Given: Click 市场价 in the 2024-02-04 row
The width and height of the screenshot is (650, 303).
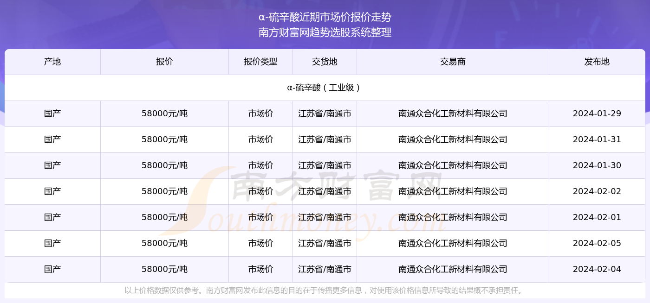Looking at the screenshot, I should tap(260, 269).
